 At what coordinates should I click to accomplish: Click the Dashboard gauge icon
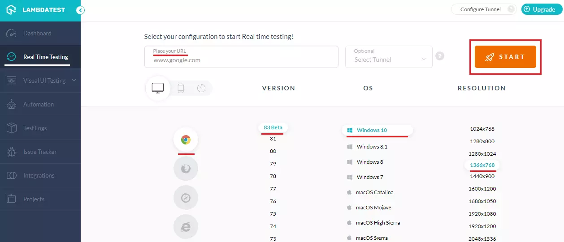(12, 33)
